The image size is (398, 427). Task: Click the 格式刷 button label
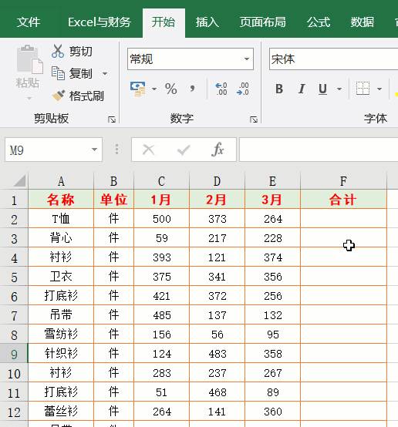coord(86,96)
